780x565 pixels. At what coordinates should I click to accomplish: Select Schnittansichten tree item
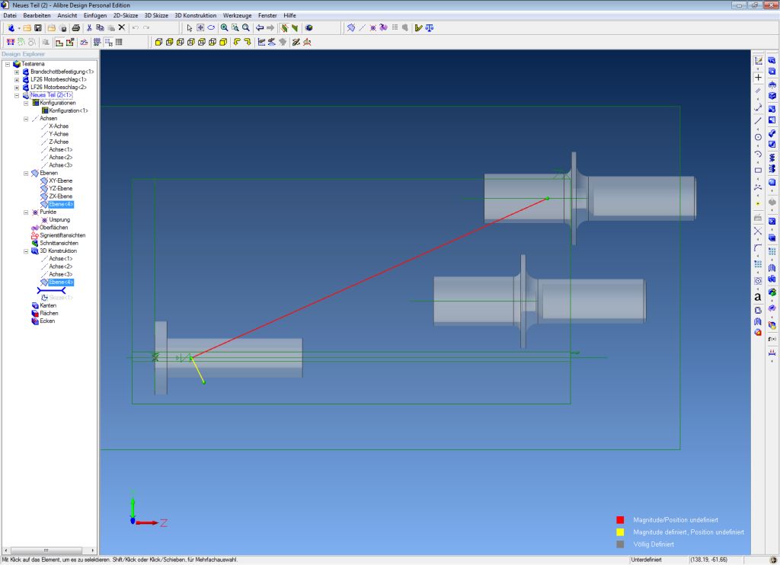59,243
